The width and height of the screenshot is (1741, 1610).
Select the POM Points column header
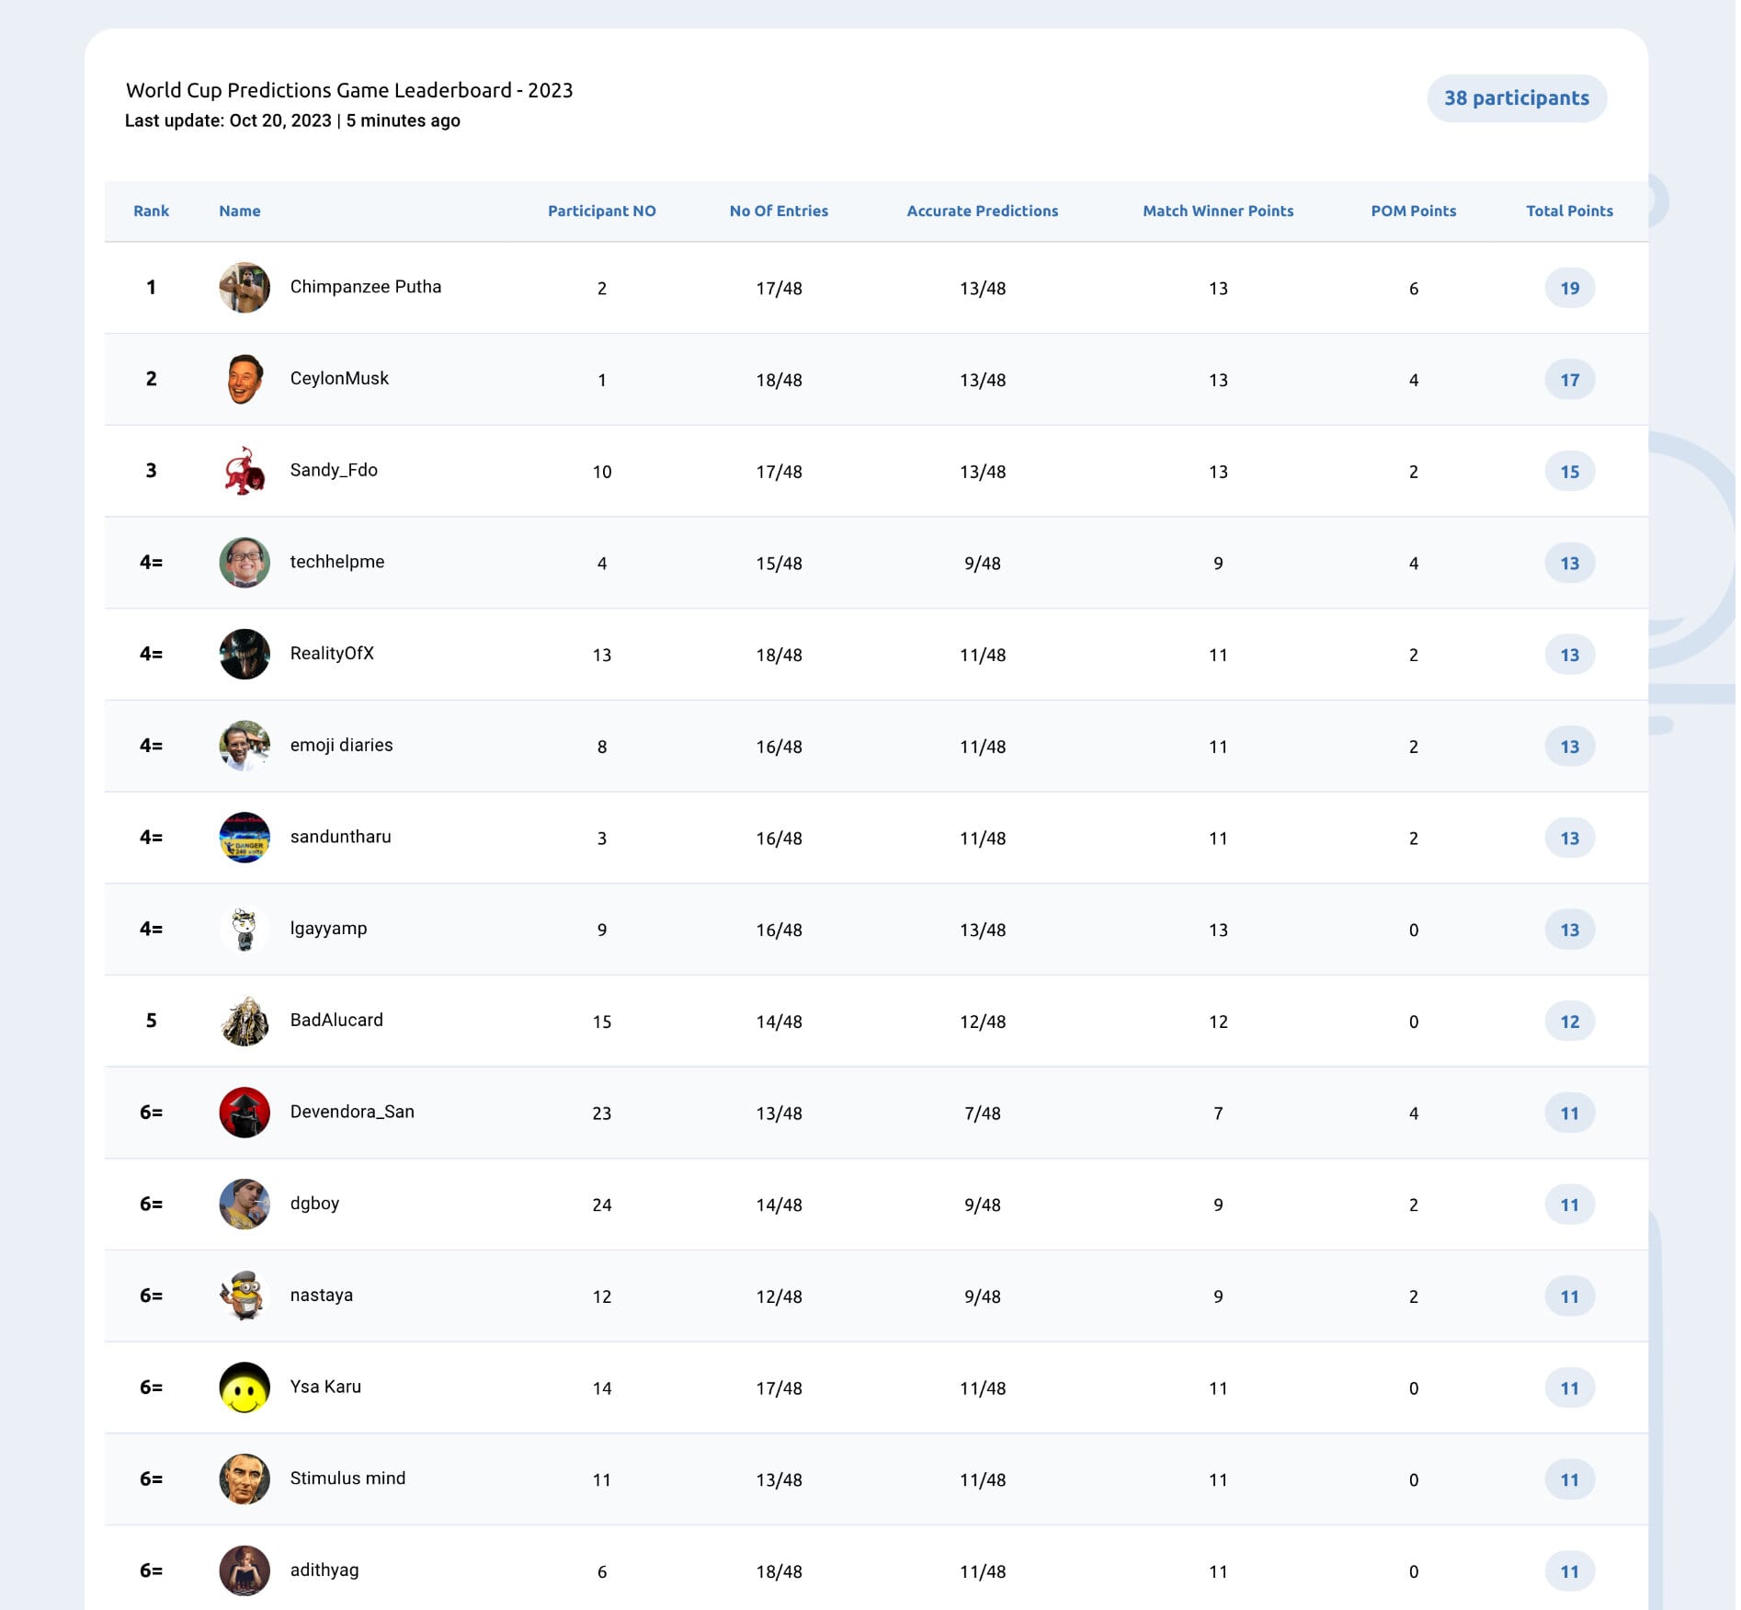coord(1413,211)
